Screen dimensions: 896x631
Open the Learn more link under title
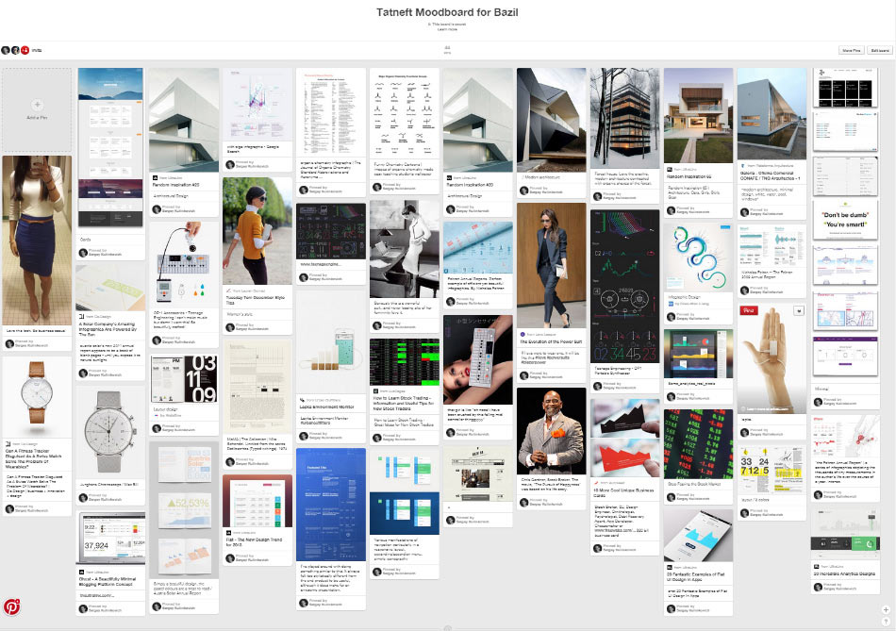447,29
